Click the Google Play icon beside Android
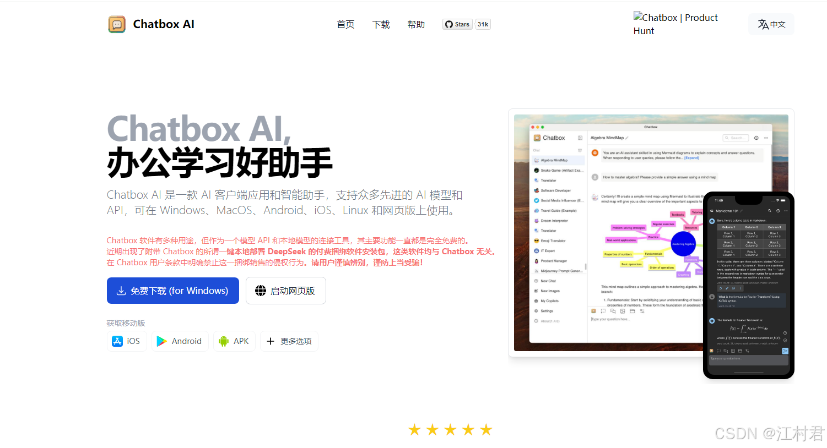This screenshot has height=448, width=827. pyautogui.click(x=161, y=341)
